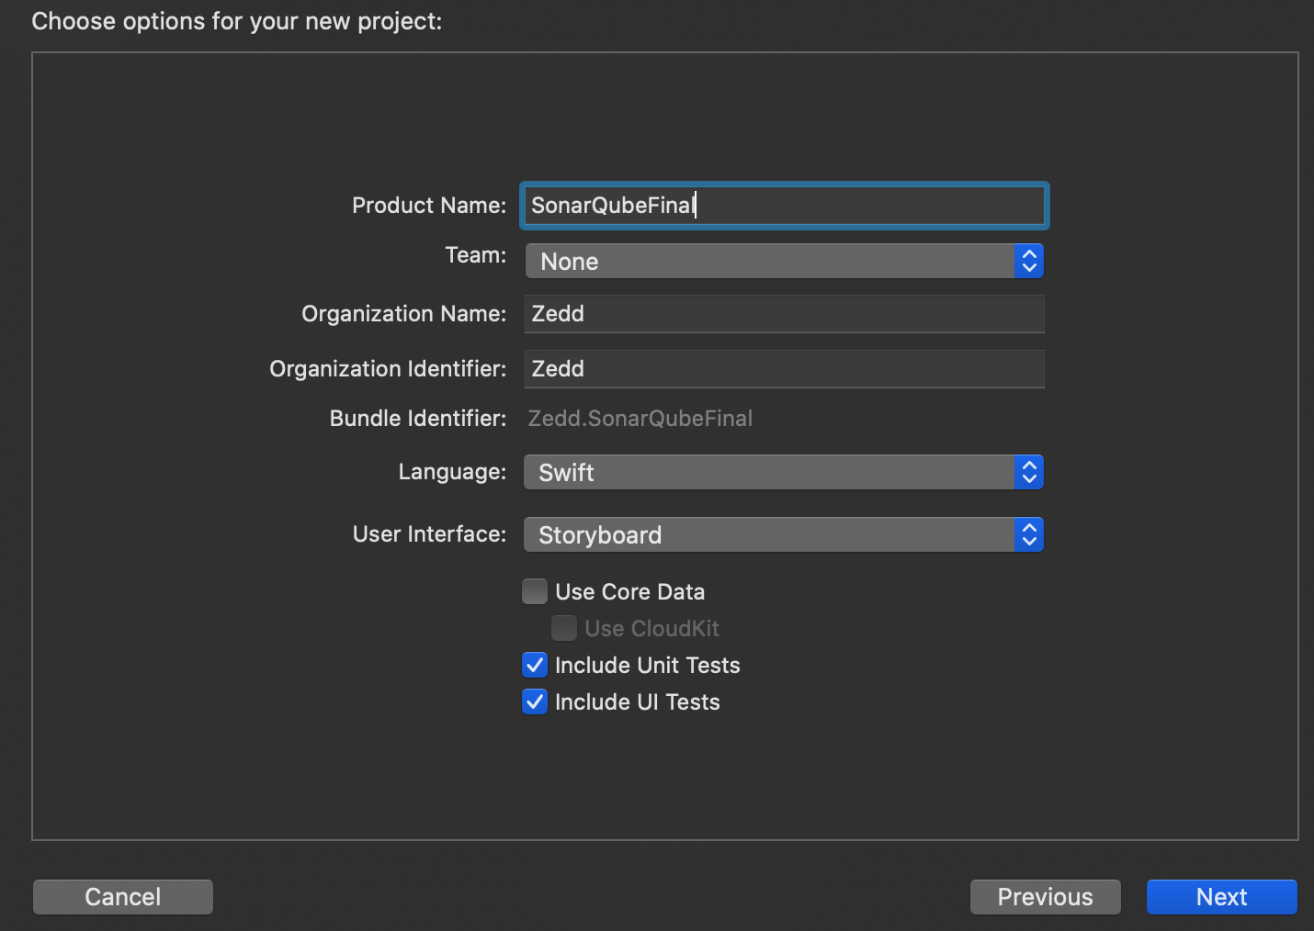The image size is (1314, 931).
Task: Click into the Organization Name field
Action: tap(784, 314)
